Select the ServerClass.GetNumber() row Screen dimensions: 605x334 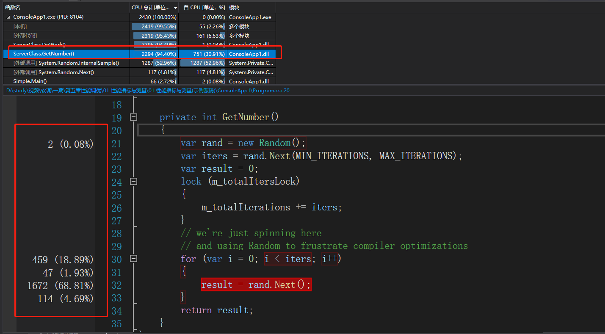[x=139, y=54]
